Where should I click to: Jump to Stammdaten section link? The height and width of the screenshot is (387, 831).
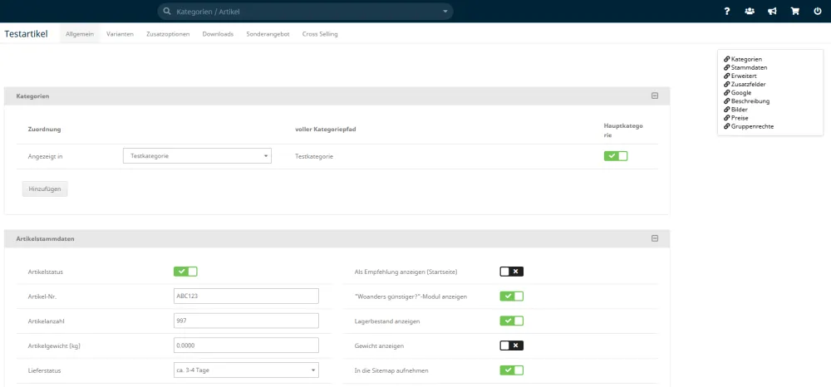tap(749, 68)
